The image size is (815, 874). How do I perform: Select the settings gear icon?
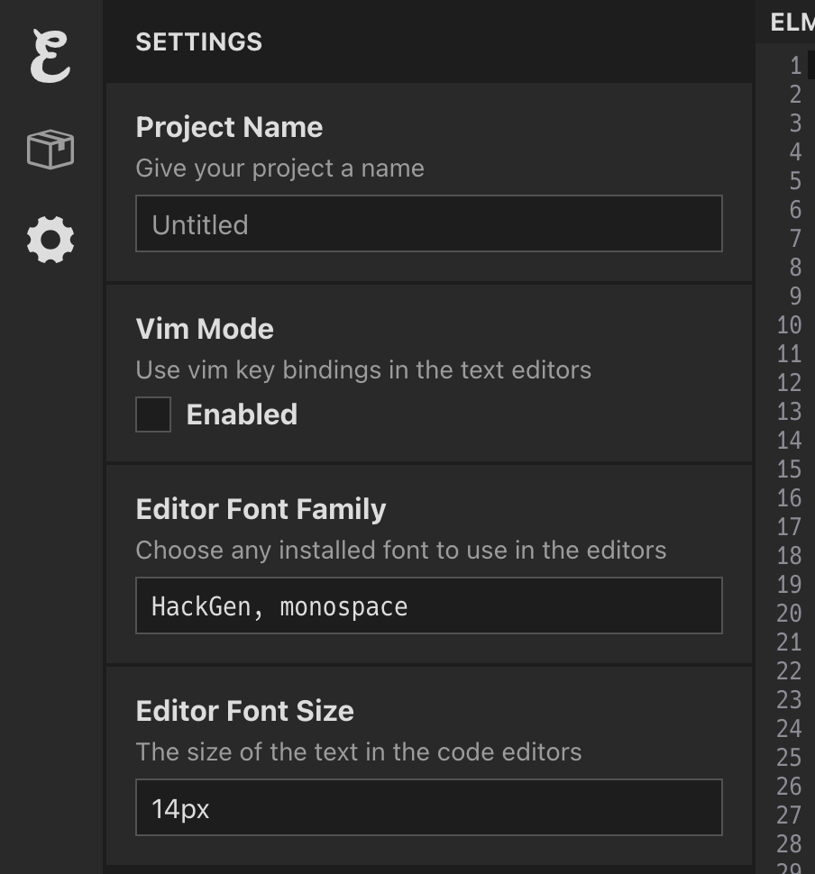[x=50, y=240]
